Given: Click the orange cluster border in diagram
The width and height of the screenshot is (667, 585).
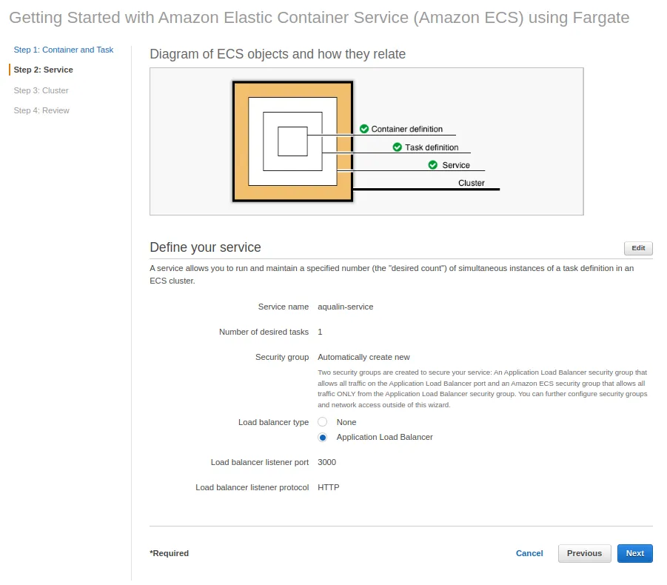Looking at the screenshot, I should click(x=241, y=141).
